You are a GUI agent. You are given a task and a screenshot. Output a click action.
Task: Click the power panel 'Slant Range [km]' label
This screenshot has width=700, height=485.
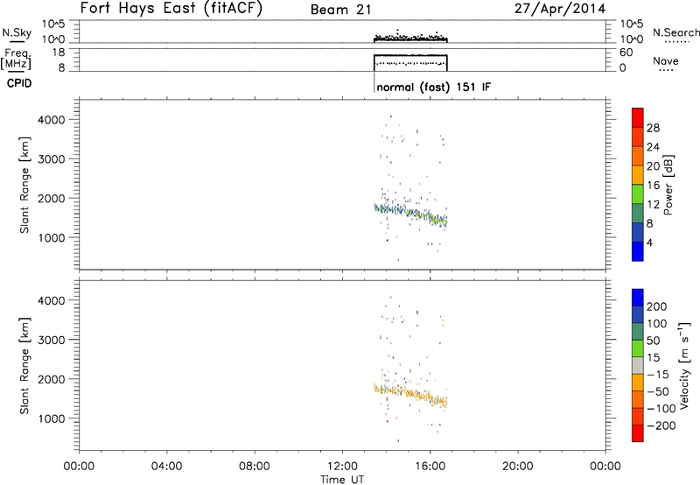pos(24,185)
